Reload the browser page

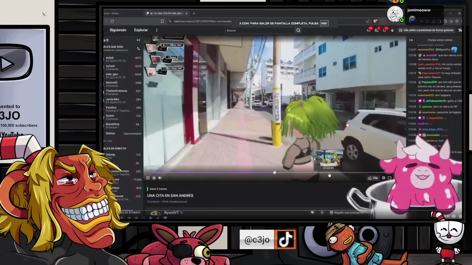coord(112,21)
